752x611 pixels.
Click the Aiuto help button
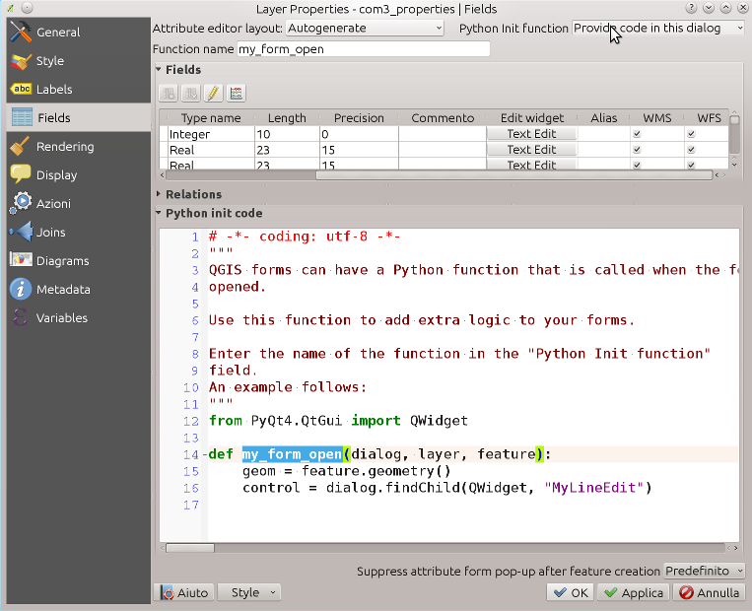184,593
